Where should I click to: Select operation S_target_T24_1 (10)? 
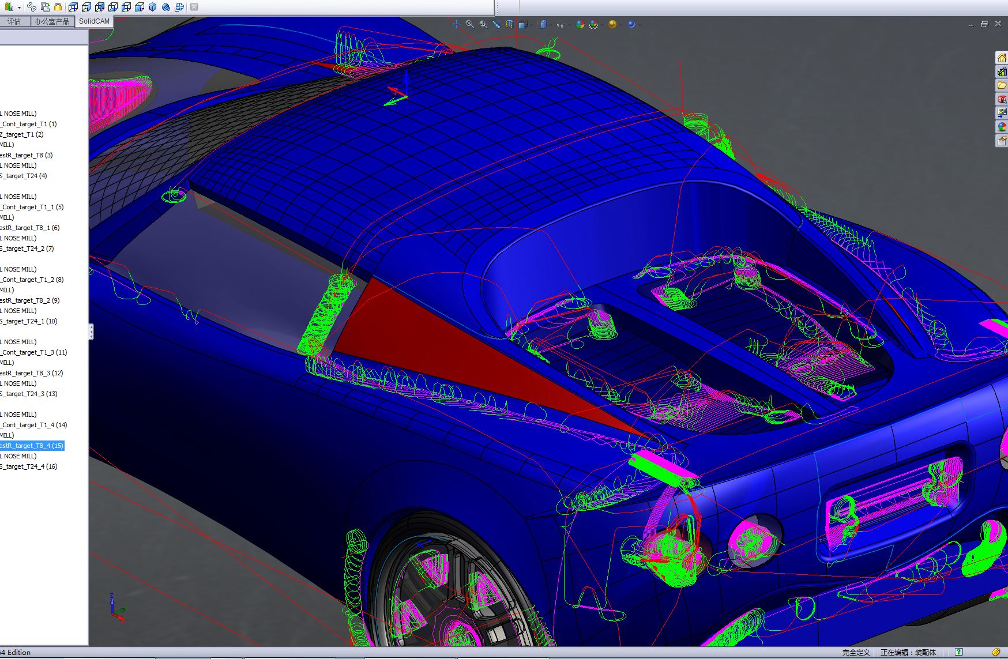pos(29,321)
